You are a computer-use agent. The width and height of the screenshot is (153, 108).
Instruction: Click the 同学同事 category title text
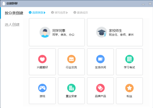59,30
